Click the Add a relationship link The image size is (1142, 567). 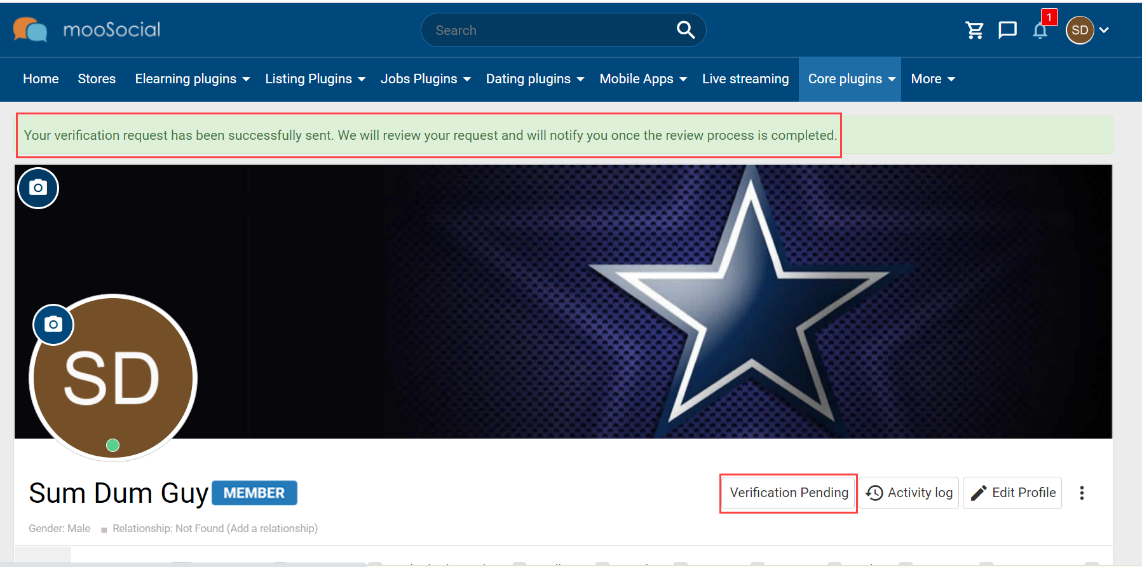273,528
